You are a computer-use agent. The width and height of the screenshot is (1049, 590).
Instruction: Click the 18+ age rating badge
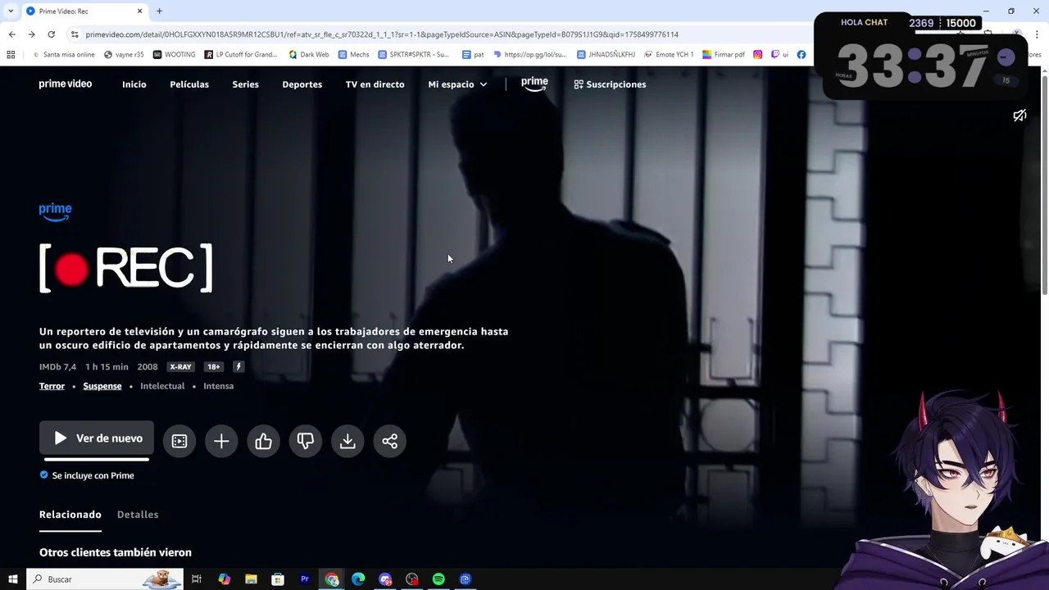tap(214, 367)
